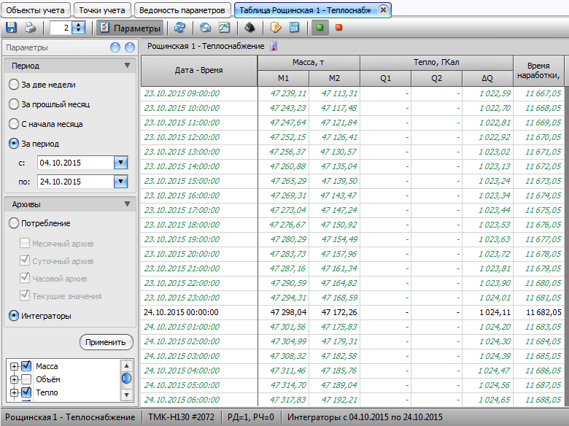This screenshot has height=426, width=569.
Task: Switch to Точки учета tab
Action: pos(102,10)
